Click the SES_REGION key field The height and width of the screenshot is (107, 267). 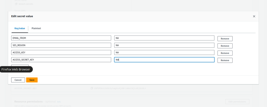point(61,45)
